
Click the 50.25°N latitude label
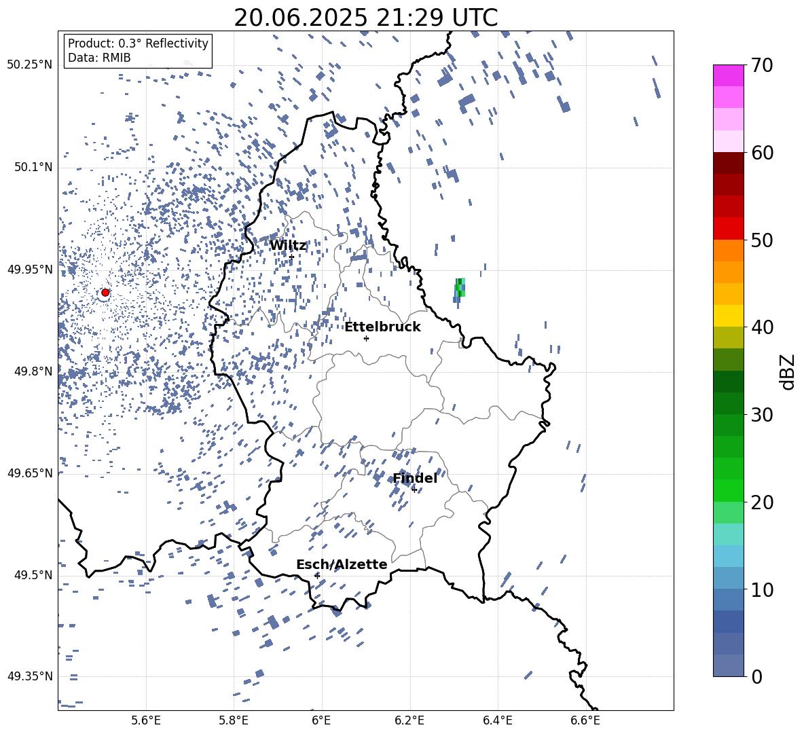coord(29,65)
